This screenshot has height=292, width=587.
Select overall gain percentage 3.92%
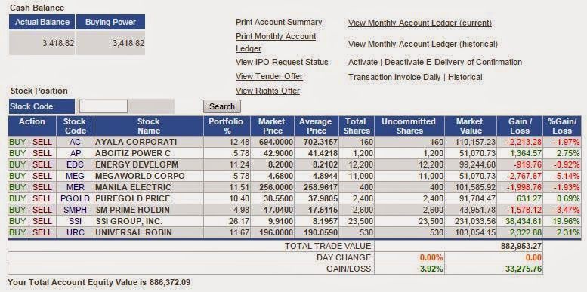pyautogui.click(x=431, y=269)
